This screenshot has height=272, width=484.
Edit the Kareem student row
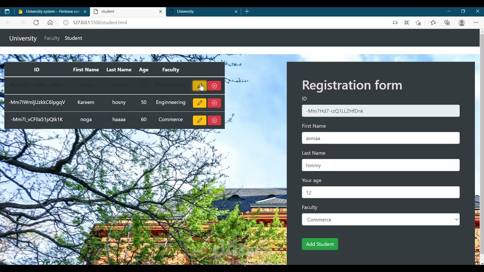click(x=200, y=103)
